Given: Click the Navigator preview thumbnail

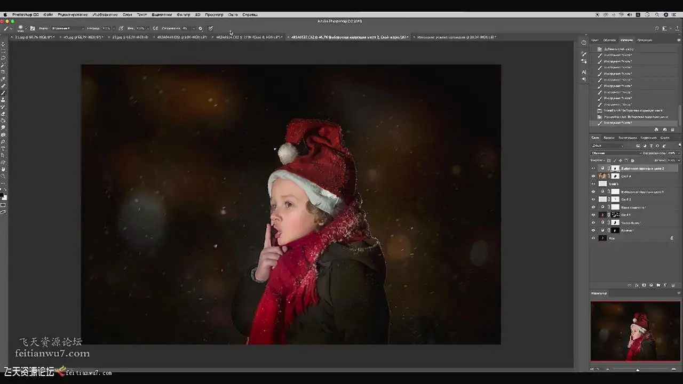Looking at the screenshot, I should pos(635,331).
